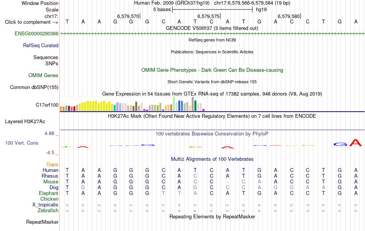Click the Scale label
This screenshot has height=231, width=365.
[52, 10]
